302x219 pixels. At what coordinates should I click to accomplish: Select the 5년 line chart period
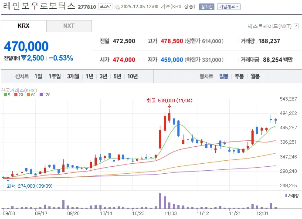pyautogui.click(x=117, y=76)
